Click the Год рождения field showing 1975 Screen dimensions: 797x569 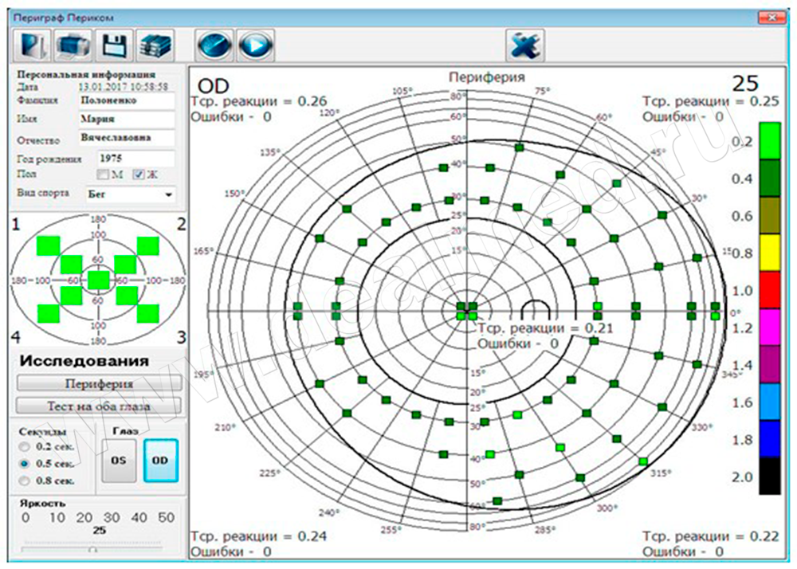[136, 158]
